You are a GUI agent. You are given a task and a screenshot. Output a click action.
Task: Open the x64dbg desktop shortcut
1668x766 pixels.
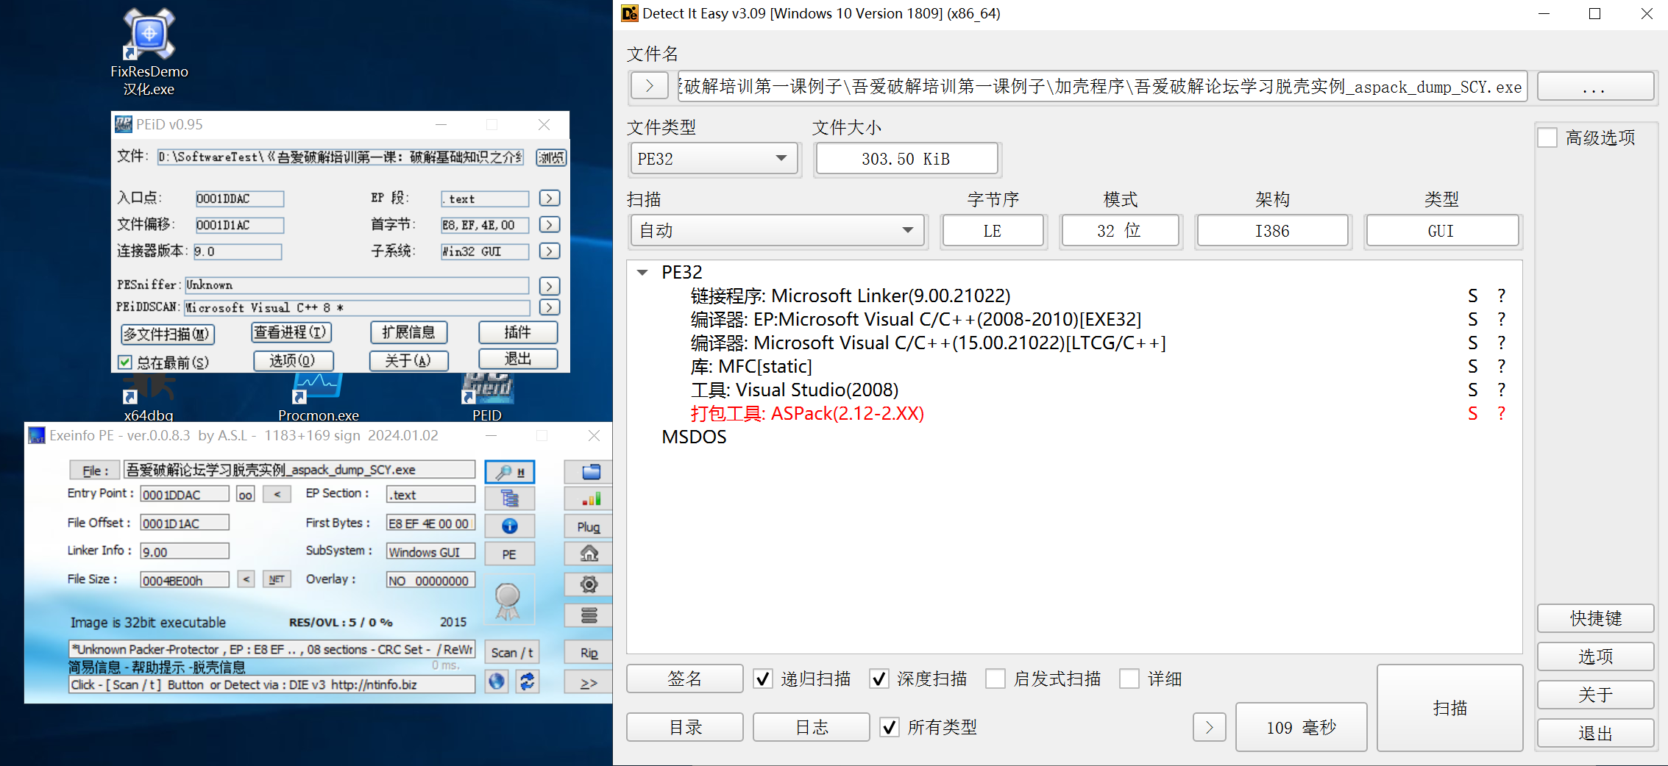[x=149, y=397]
